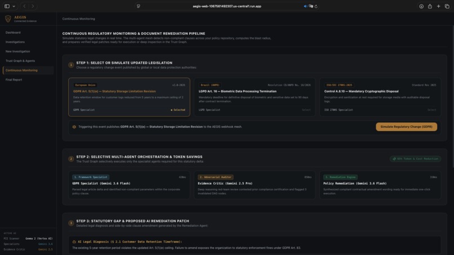Click the v2.0-2026 version label
This screenshot has width=454, height=255.
(x=179, y=85)
